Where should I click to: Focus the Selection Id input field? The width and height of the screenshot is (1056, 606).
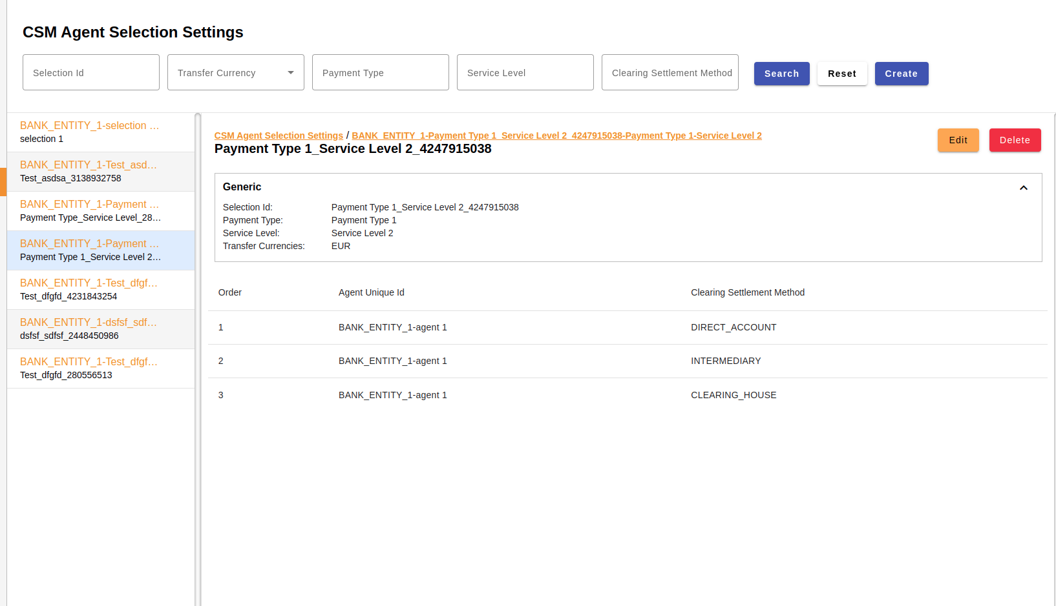click(x=91, y=73)
